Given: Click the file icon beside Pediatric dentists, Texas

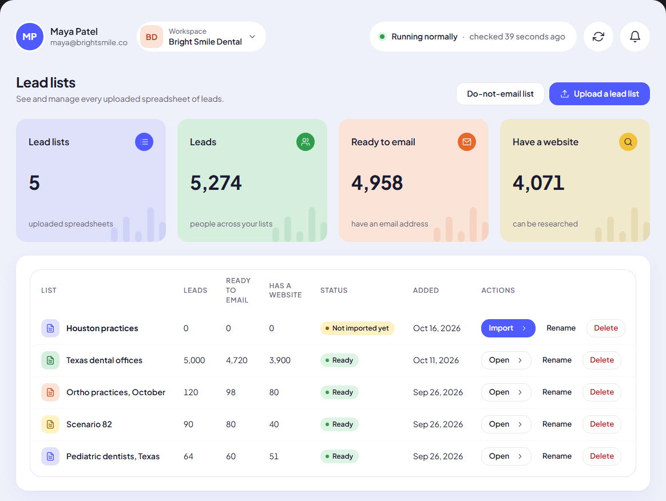Looking at the screenshot, I should click(50, 456).
